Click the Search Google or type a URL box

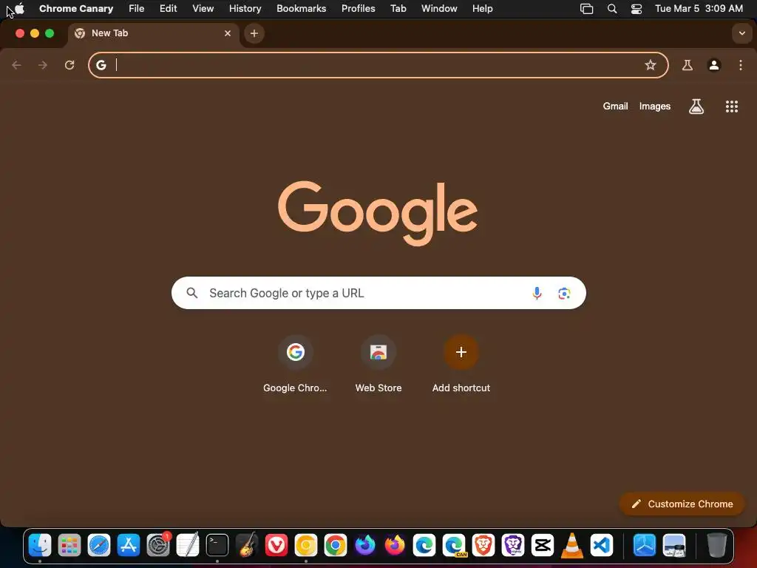click(x=378, y=293)
